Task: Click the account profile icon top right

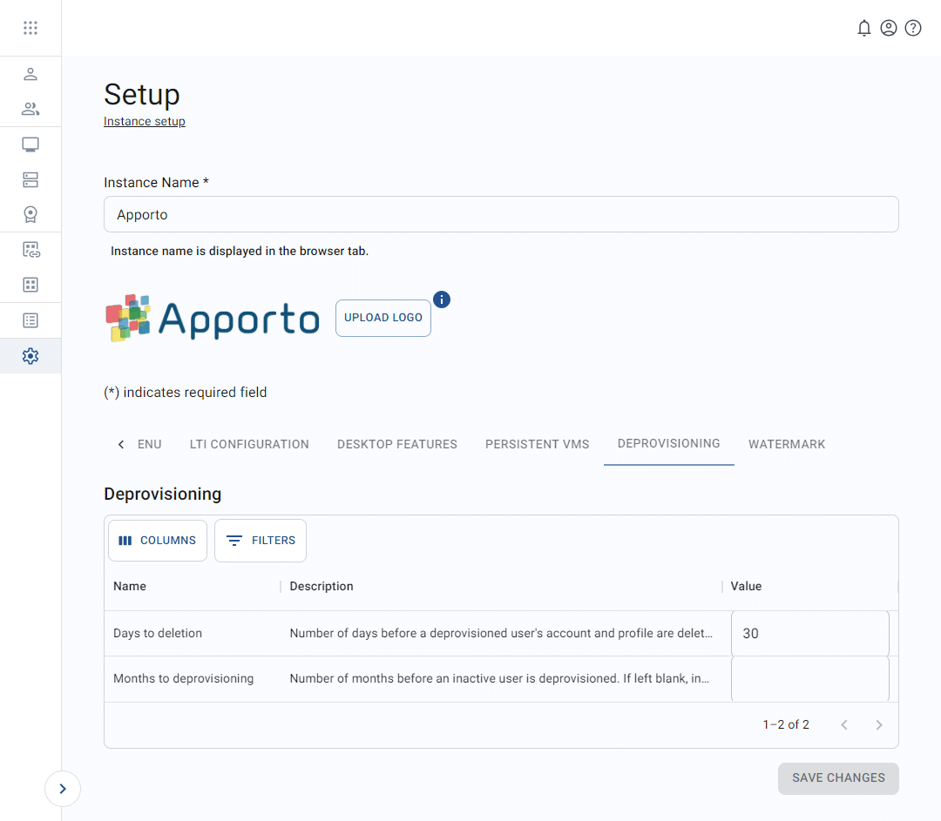Action: pos(889,27)
